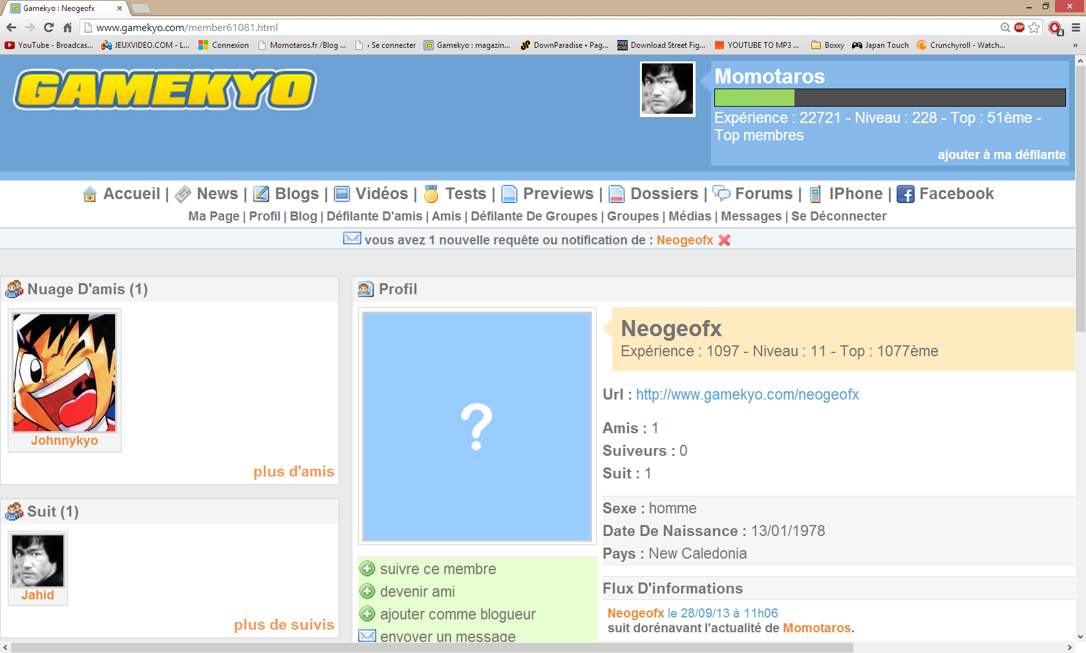
Task: Click suivre ce membre action
Action: 438,569
